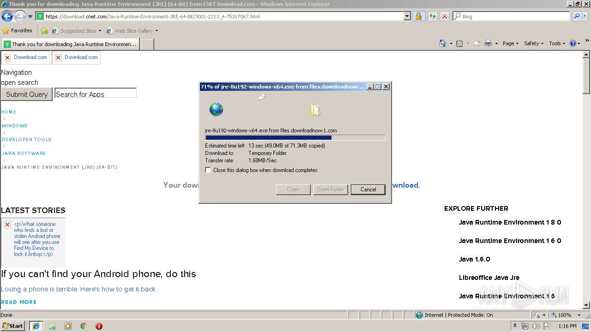
Task: Cancel the jre download
Action: (x=368, y=190)
